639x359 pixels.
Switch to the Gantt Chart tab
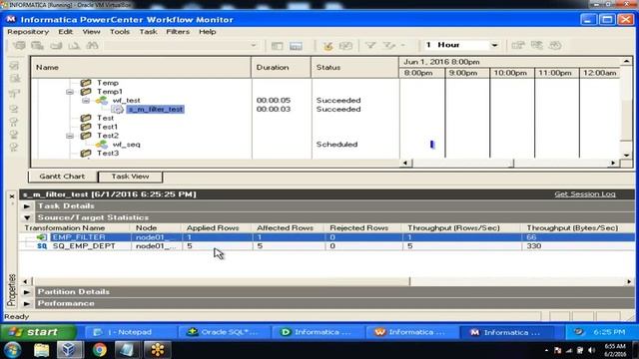62,177
